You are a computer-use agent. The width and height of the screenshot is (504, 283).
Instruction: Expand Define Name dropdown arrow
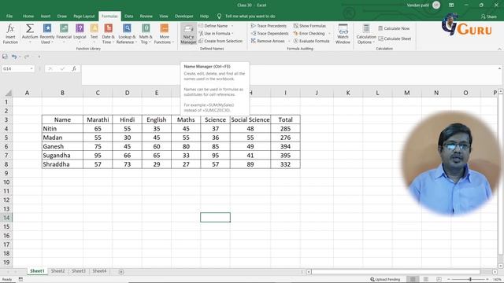point(232,26)
